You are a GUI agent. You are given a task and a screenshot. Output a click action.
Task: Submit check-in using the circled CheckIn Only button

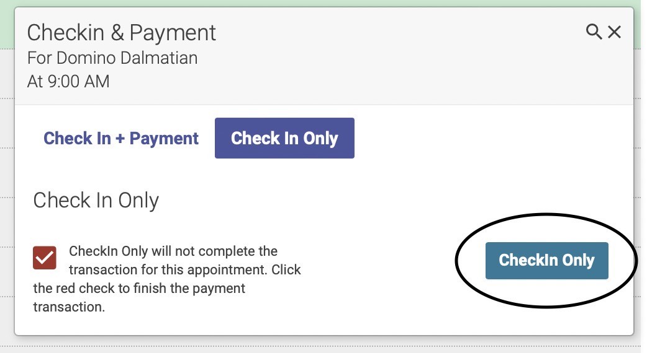tap(547, 261)
